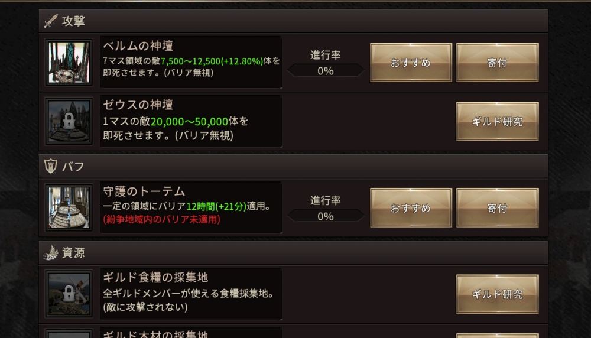Donate to 守護のトーテム with 寄付 button
This screenshot has height=338, width=591.
(x=497, y=207)
